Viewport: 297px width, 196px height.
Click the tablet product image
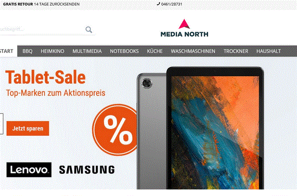(x=200, y=128)
